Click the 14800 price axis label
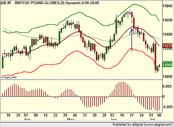The height and width of the screenshot is (127, 174). coord(167,77)
